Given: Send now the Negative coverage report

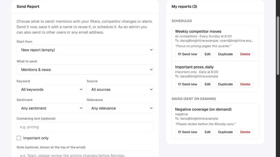Looking at the screenshot, I should click(x=188, y=132).
